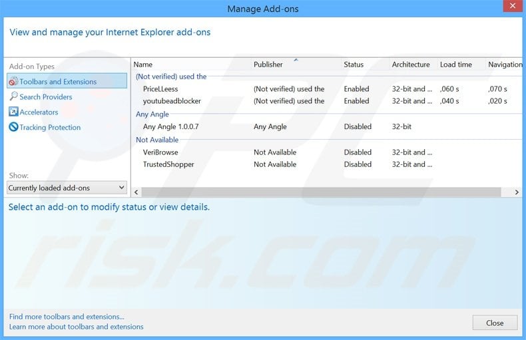Click the Toolbars and Extensions icon
The height and width of the screenshot is (340, 526).
coord(13,81)
